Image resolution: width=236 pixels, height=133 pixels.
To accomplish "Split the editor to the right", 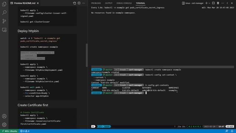I will tap(79, 3).
